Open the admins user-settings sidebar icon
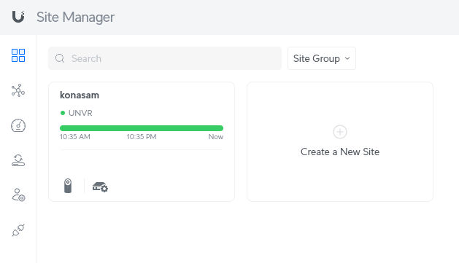The height and width of the screenshot is (263, 459). click(x=18, y=195)
